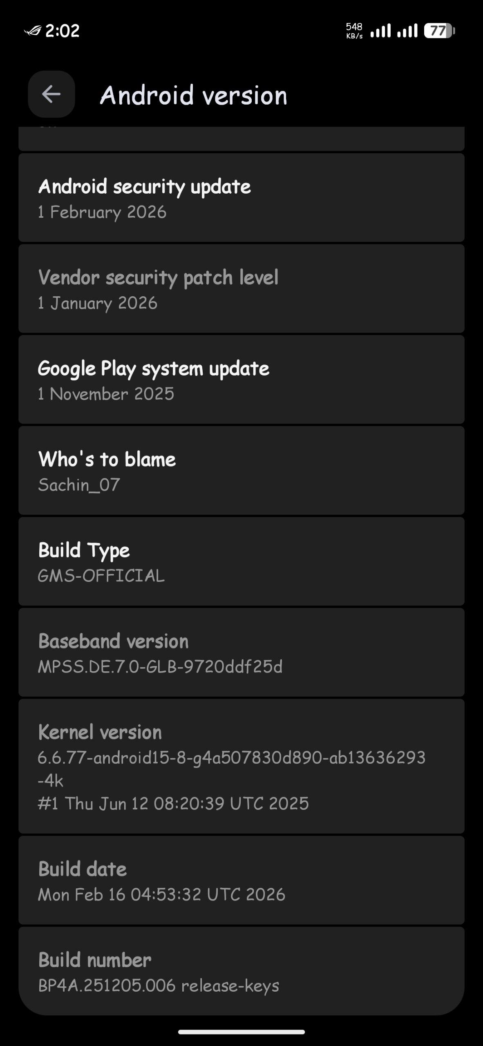
Task: Tap the Android version page title
Action: (194, 95)
